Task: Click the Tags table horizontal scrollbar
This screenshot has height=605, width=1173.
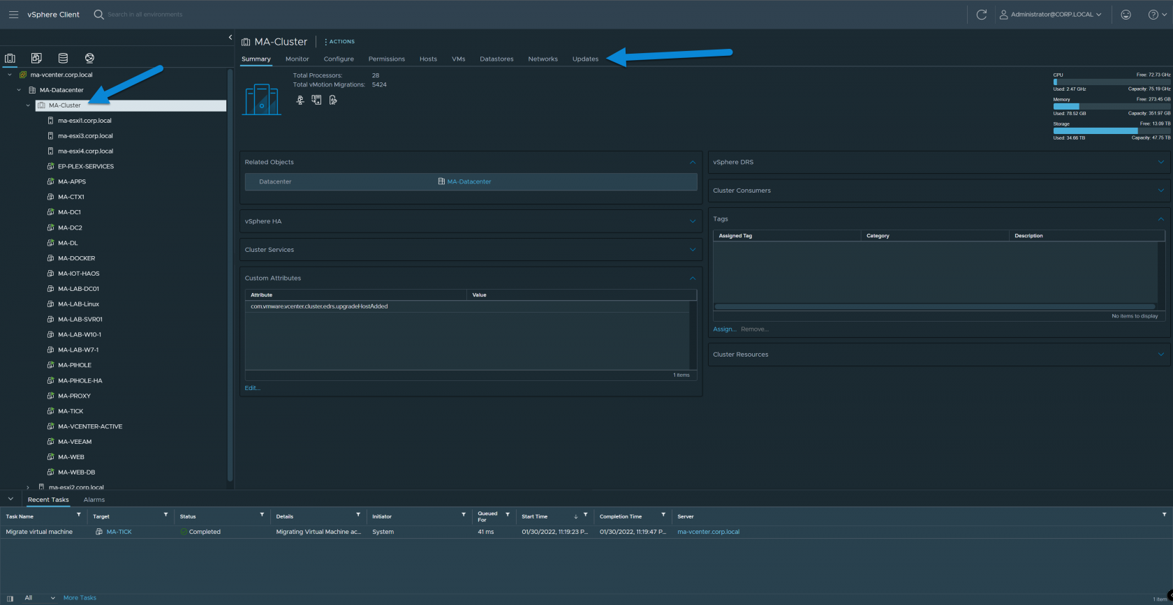Action: [934, 306]
